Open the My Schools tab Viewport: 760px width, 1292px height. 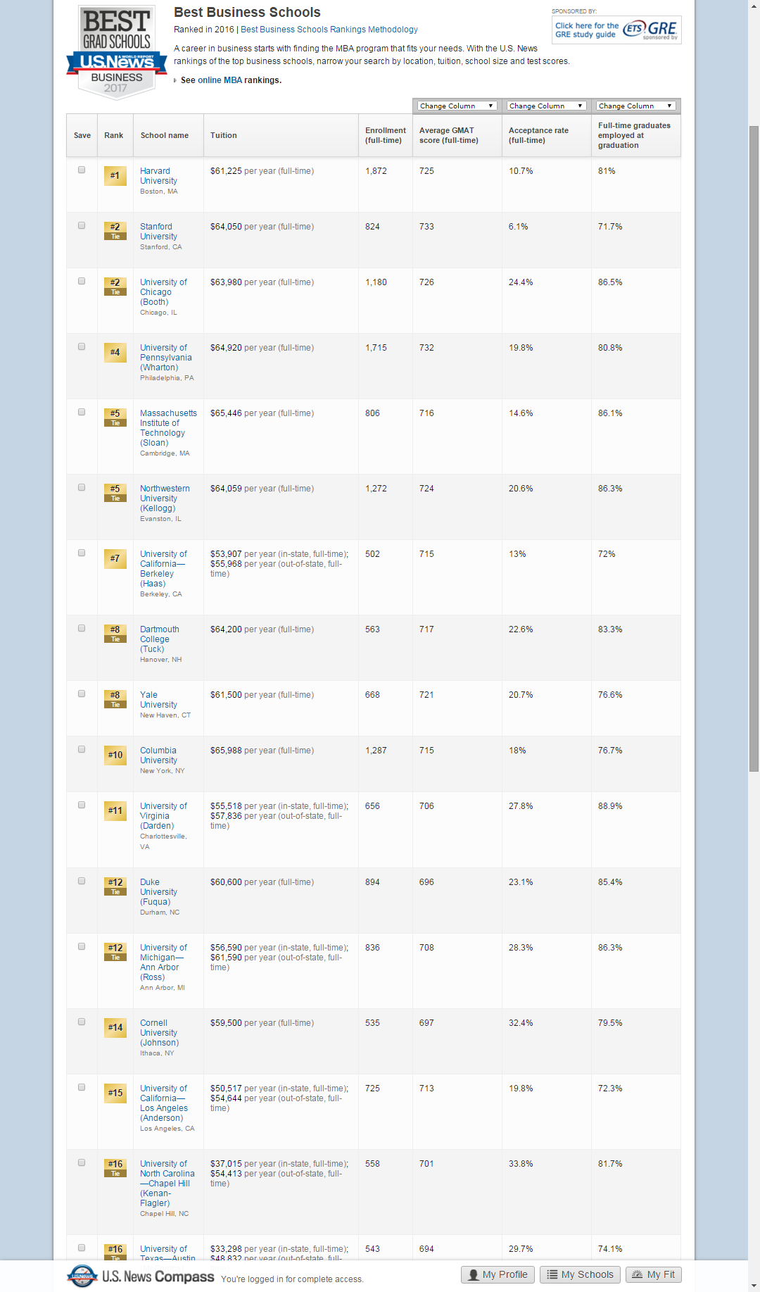coord(580,1274)
